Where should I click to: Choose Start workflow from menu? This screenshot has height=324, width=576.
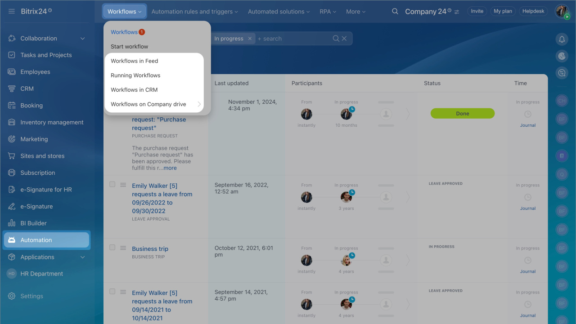[x=130, y=46]
